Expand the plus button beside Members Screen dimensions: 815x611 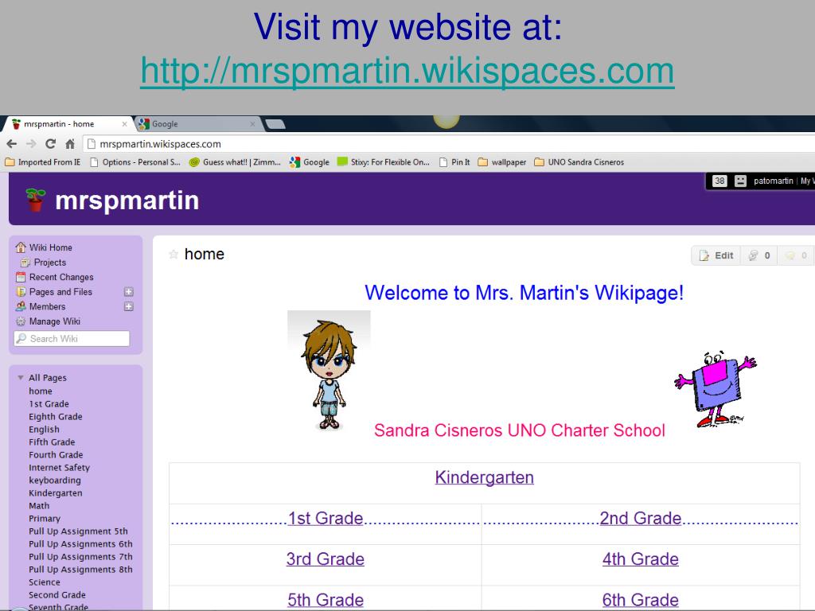pos(129,306)
